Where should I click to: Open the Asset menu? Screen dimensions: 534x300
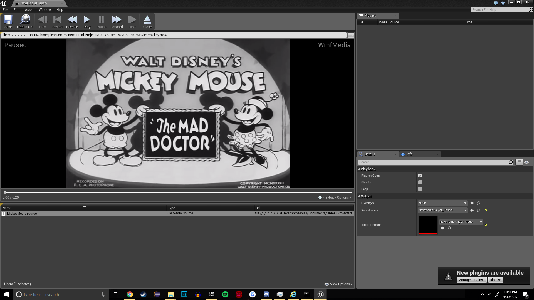(29, 10)
